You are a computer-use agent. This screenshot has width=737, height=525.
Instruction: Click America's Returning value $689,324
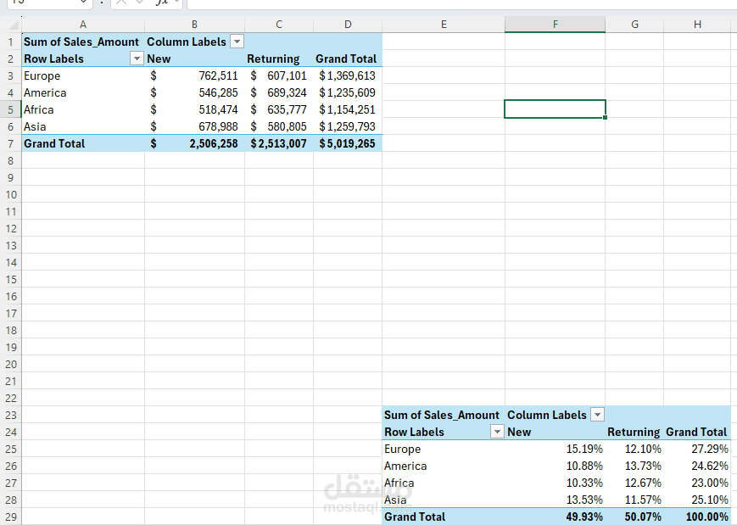279,92
